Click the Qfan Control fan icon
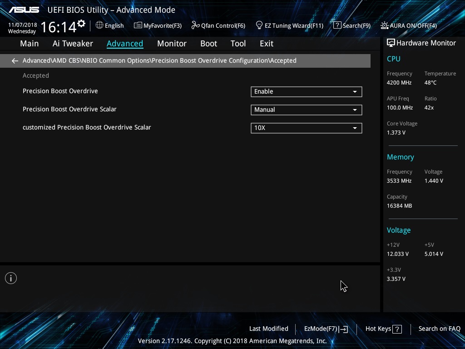 pos(195,25)
